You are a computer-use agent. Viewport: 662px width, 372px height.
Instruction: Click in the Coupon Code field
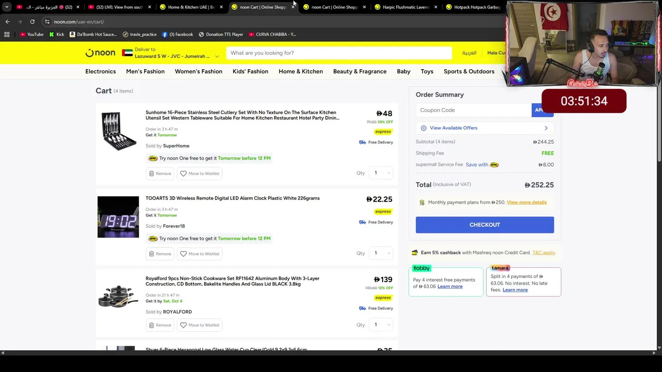tap(473, 110)
